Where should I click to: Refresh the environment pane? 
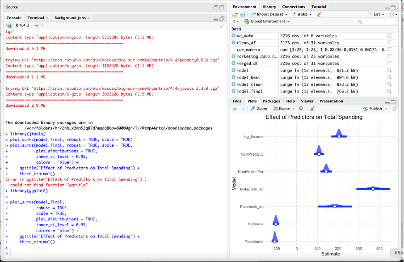[x=391, y=14]
